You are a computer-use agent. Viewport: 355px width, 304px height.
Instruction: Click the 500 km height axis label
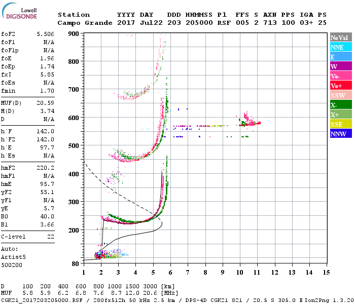(x=74, y=146)
